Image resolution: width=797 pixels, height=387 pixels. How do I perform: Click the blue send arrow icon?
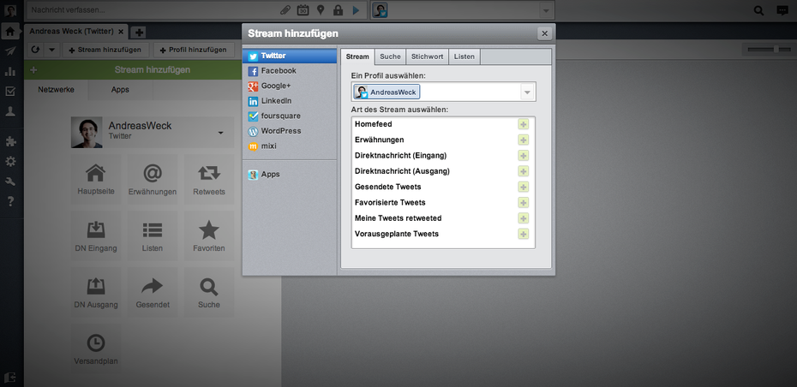point(356,10)
